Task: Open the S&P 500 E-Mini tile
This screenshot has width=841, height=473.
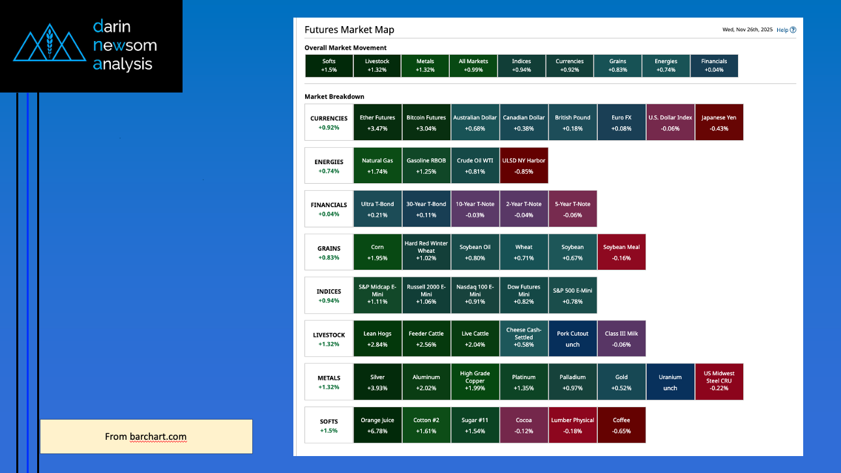Action: 572,295
